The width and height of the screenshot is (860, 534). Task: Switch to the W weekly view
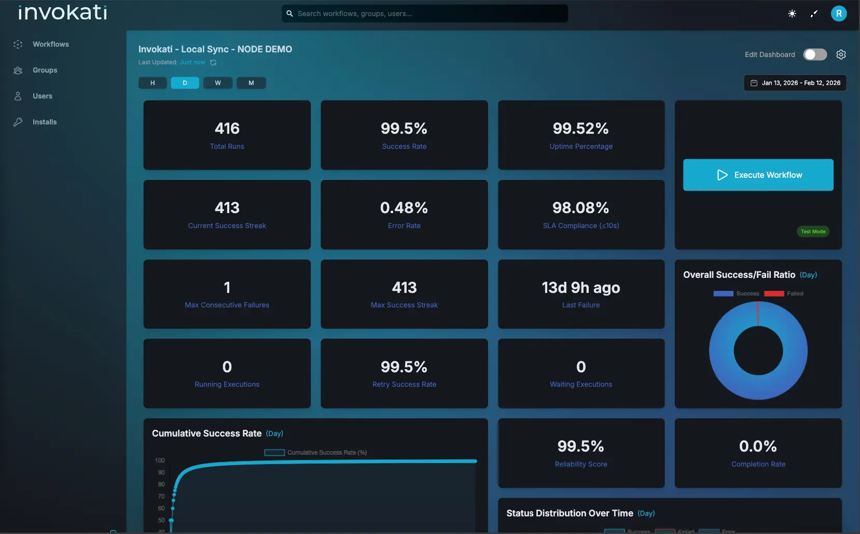[x=218, y=82]
